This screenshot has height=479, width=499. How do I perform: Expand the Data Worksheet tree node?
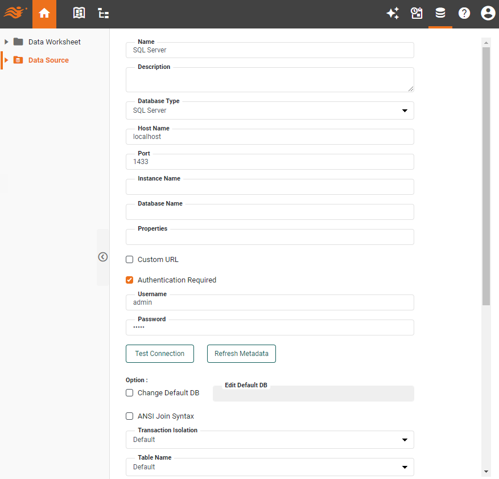[6, 42]
